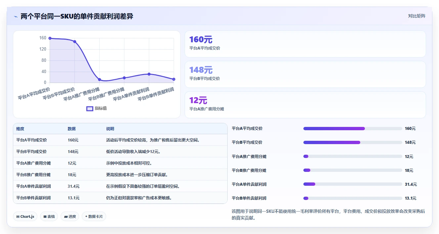Screen dimensions: 439x234
Task: Click the 160元 stat card value
Action: tap(201, 40)
